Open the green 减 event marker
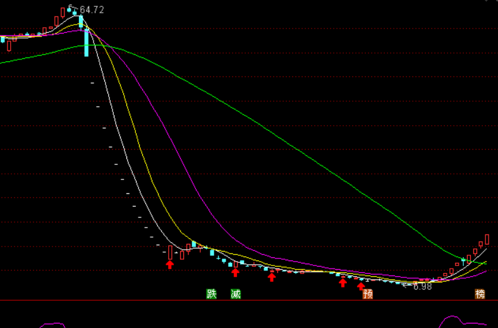The image size is (498, 328). click(x=236, y=294)
